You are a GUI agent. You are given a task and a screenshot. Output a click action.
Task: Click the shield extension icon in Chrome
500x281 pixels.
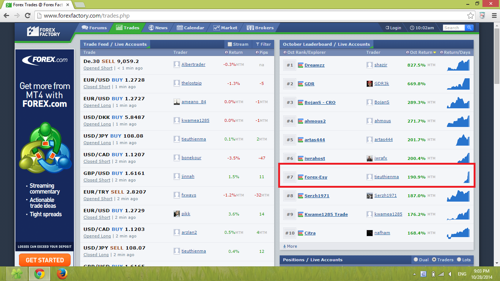[x=482, y=16]
